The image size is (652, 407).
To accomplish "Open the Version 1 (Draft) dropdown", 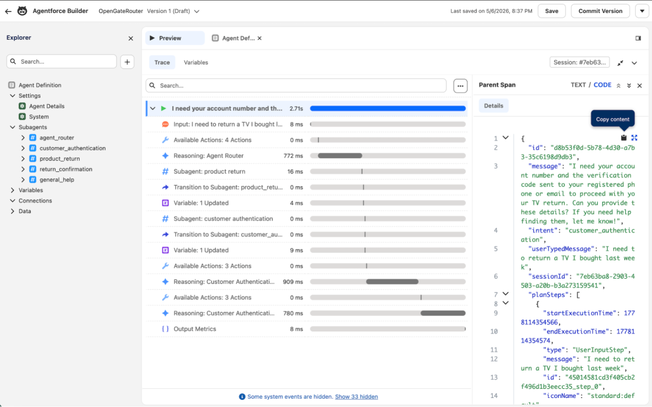I will (197, 11).
